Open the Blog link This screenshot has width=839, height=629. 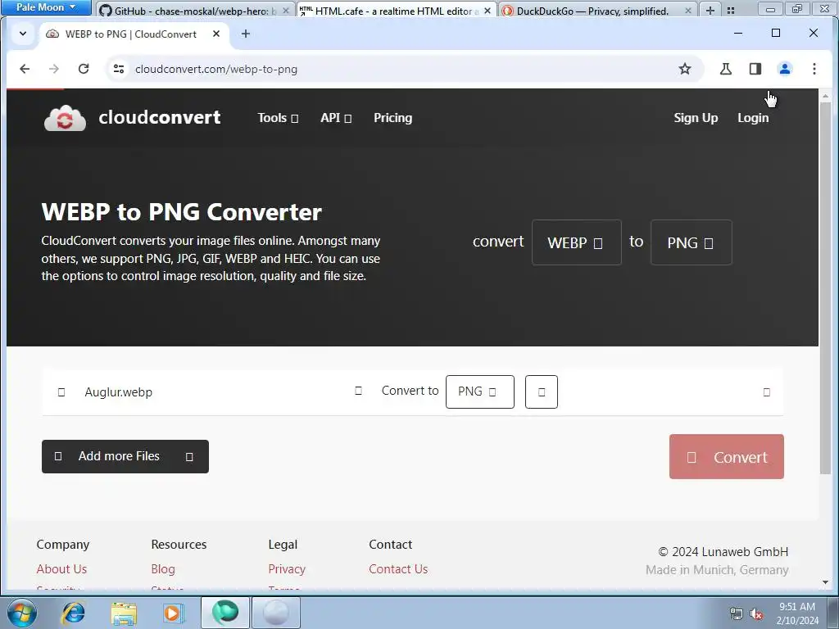[x=163, y=569]
